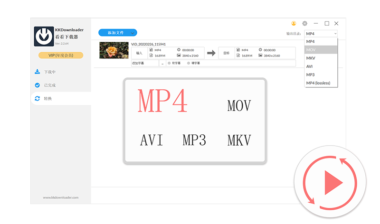Click the completed checkmark icon in sidebar
The image size is (380, 224).
(x=37, y=85)
